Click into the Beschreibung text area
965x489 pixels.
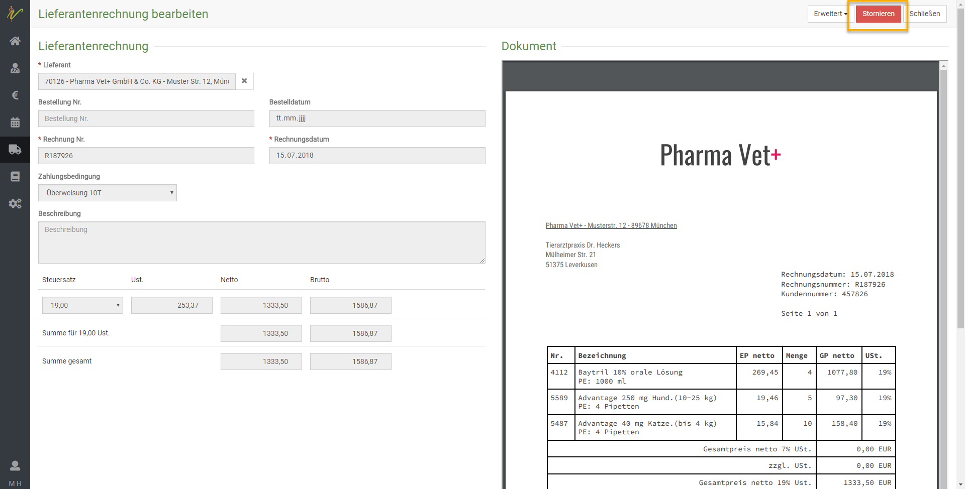261,242
